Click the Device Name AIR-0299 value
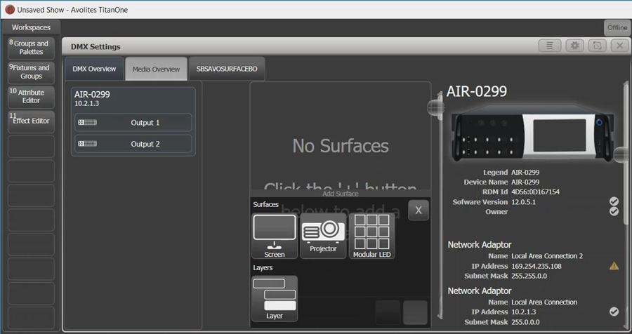 525,182
